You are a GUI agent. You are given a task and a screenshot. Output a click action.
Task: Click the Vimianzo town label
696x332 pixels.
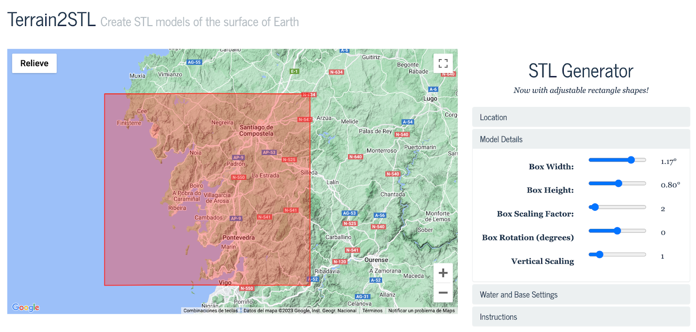170,74
